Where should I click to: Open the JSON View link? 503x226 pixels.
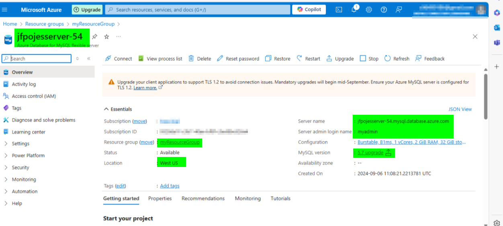point(460,109)
